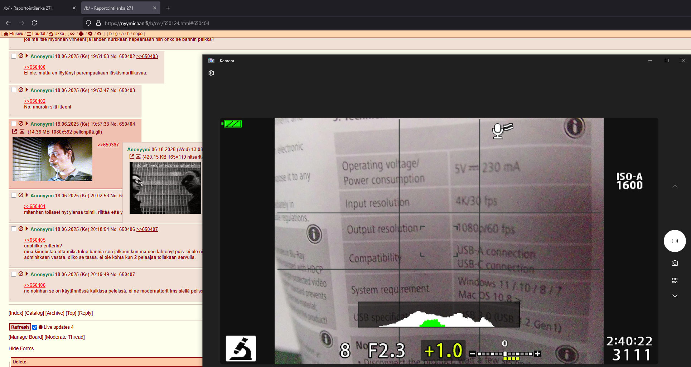
Task: Click the up chevron in Kamera mode list
Action: (x=675, y=186)
